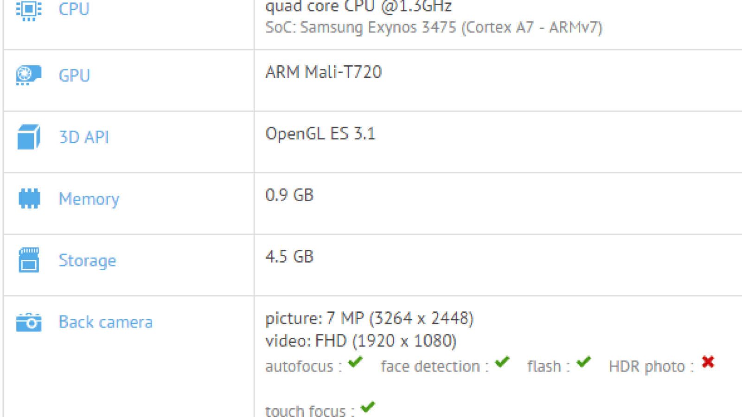Open the Back camera label link
The width and height of the screenshot is (742, 417).
106,322
